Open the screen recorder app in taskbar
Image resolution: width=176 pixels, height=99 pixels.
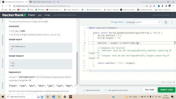pos(71,97)
